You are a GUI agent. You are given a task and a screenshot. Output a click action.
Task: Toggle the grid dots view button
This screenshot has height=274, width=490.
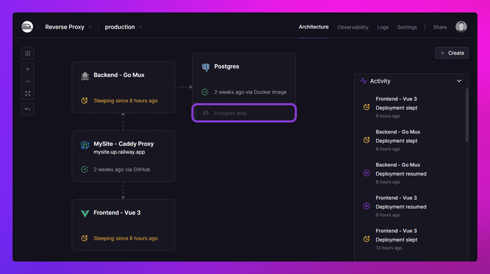(27, 53)
